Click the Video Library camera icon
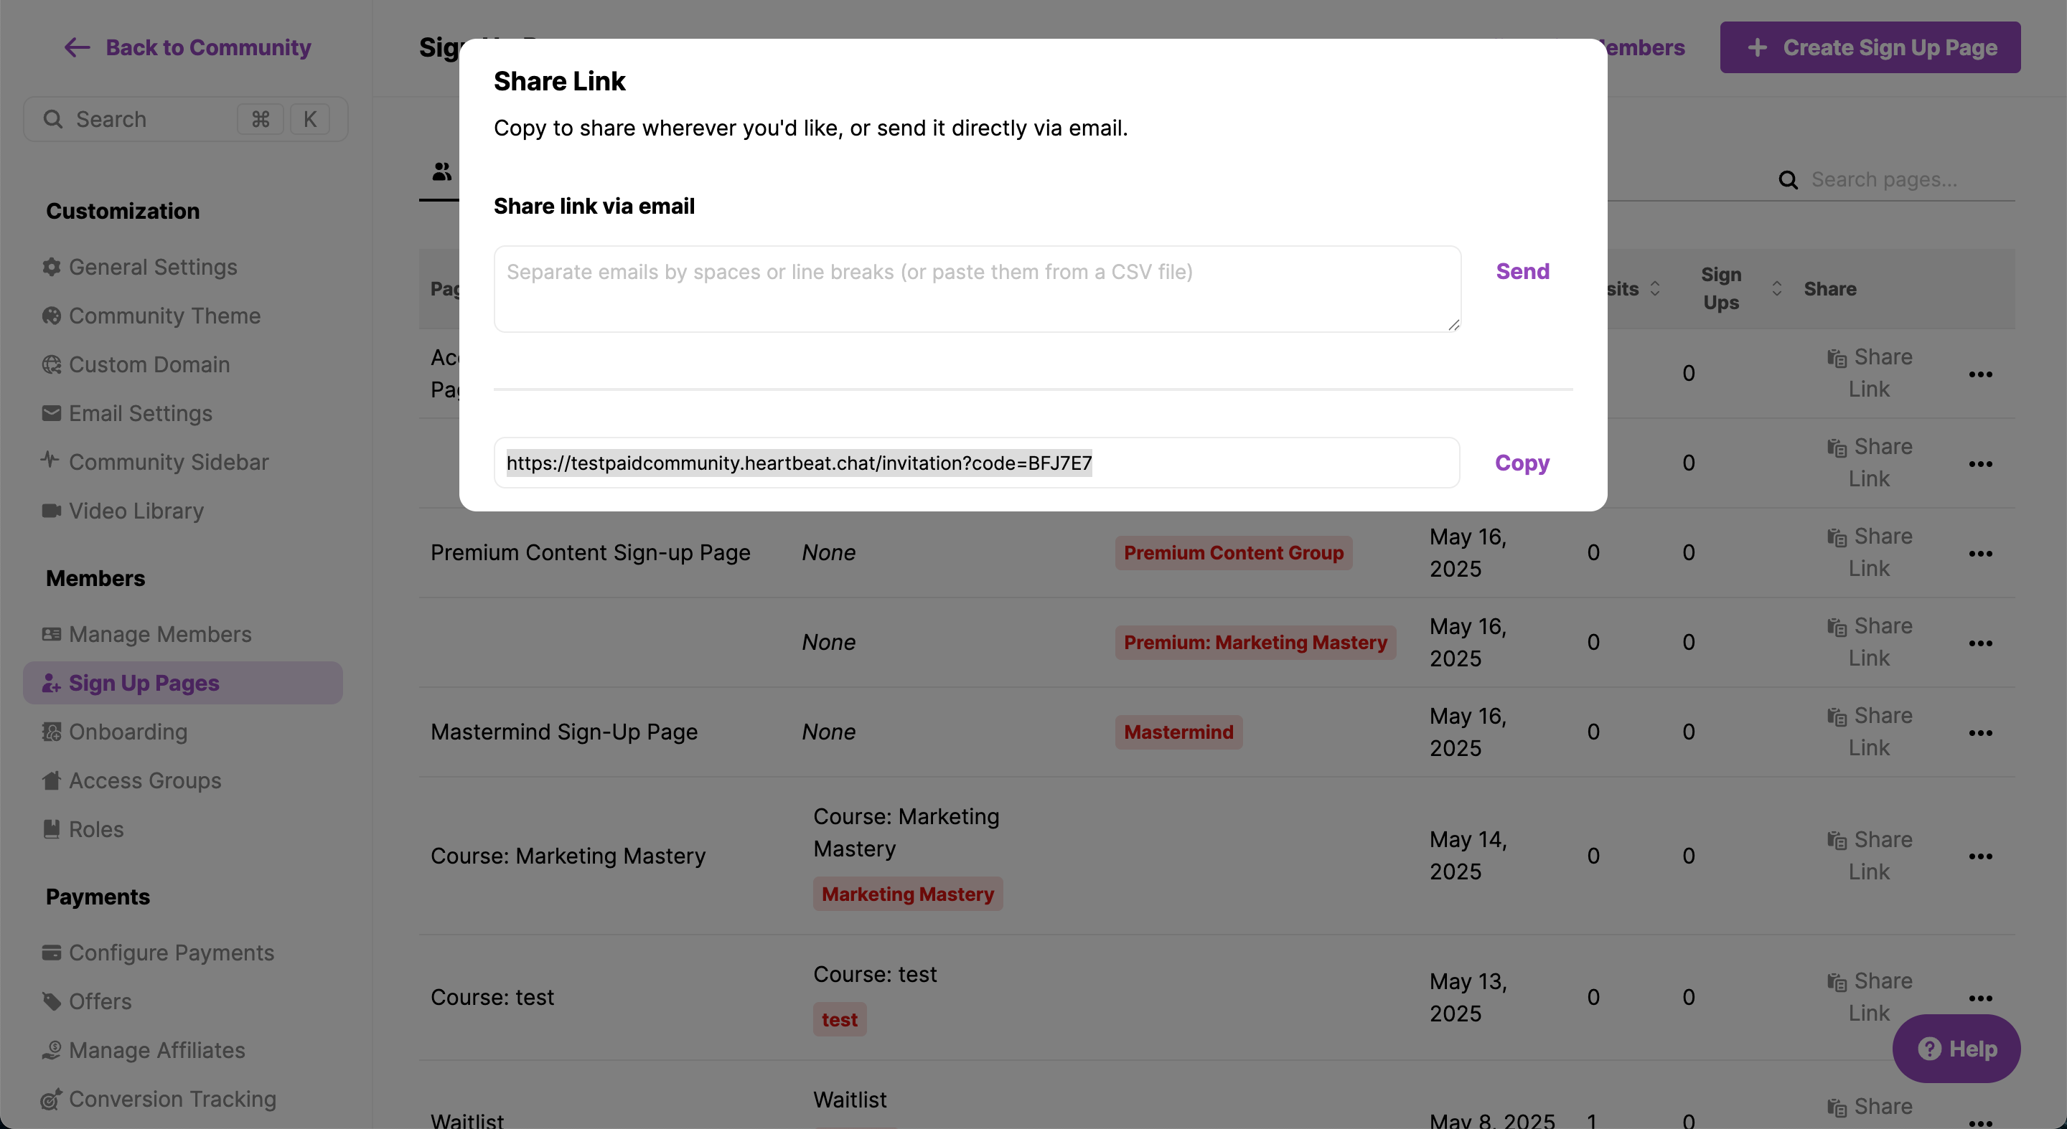The height and width of the screenshot is (1129, 2067). [x=52, y=511]
